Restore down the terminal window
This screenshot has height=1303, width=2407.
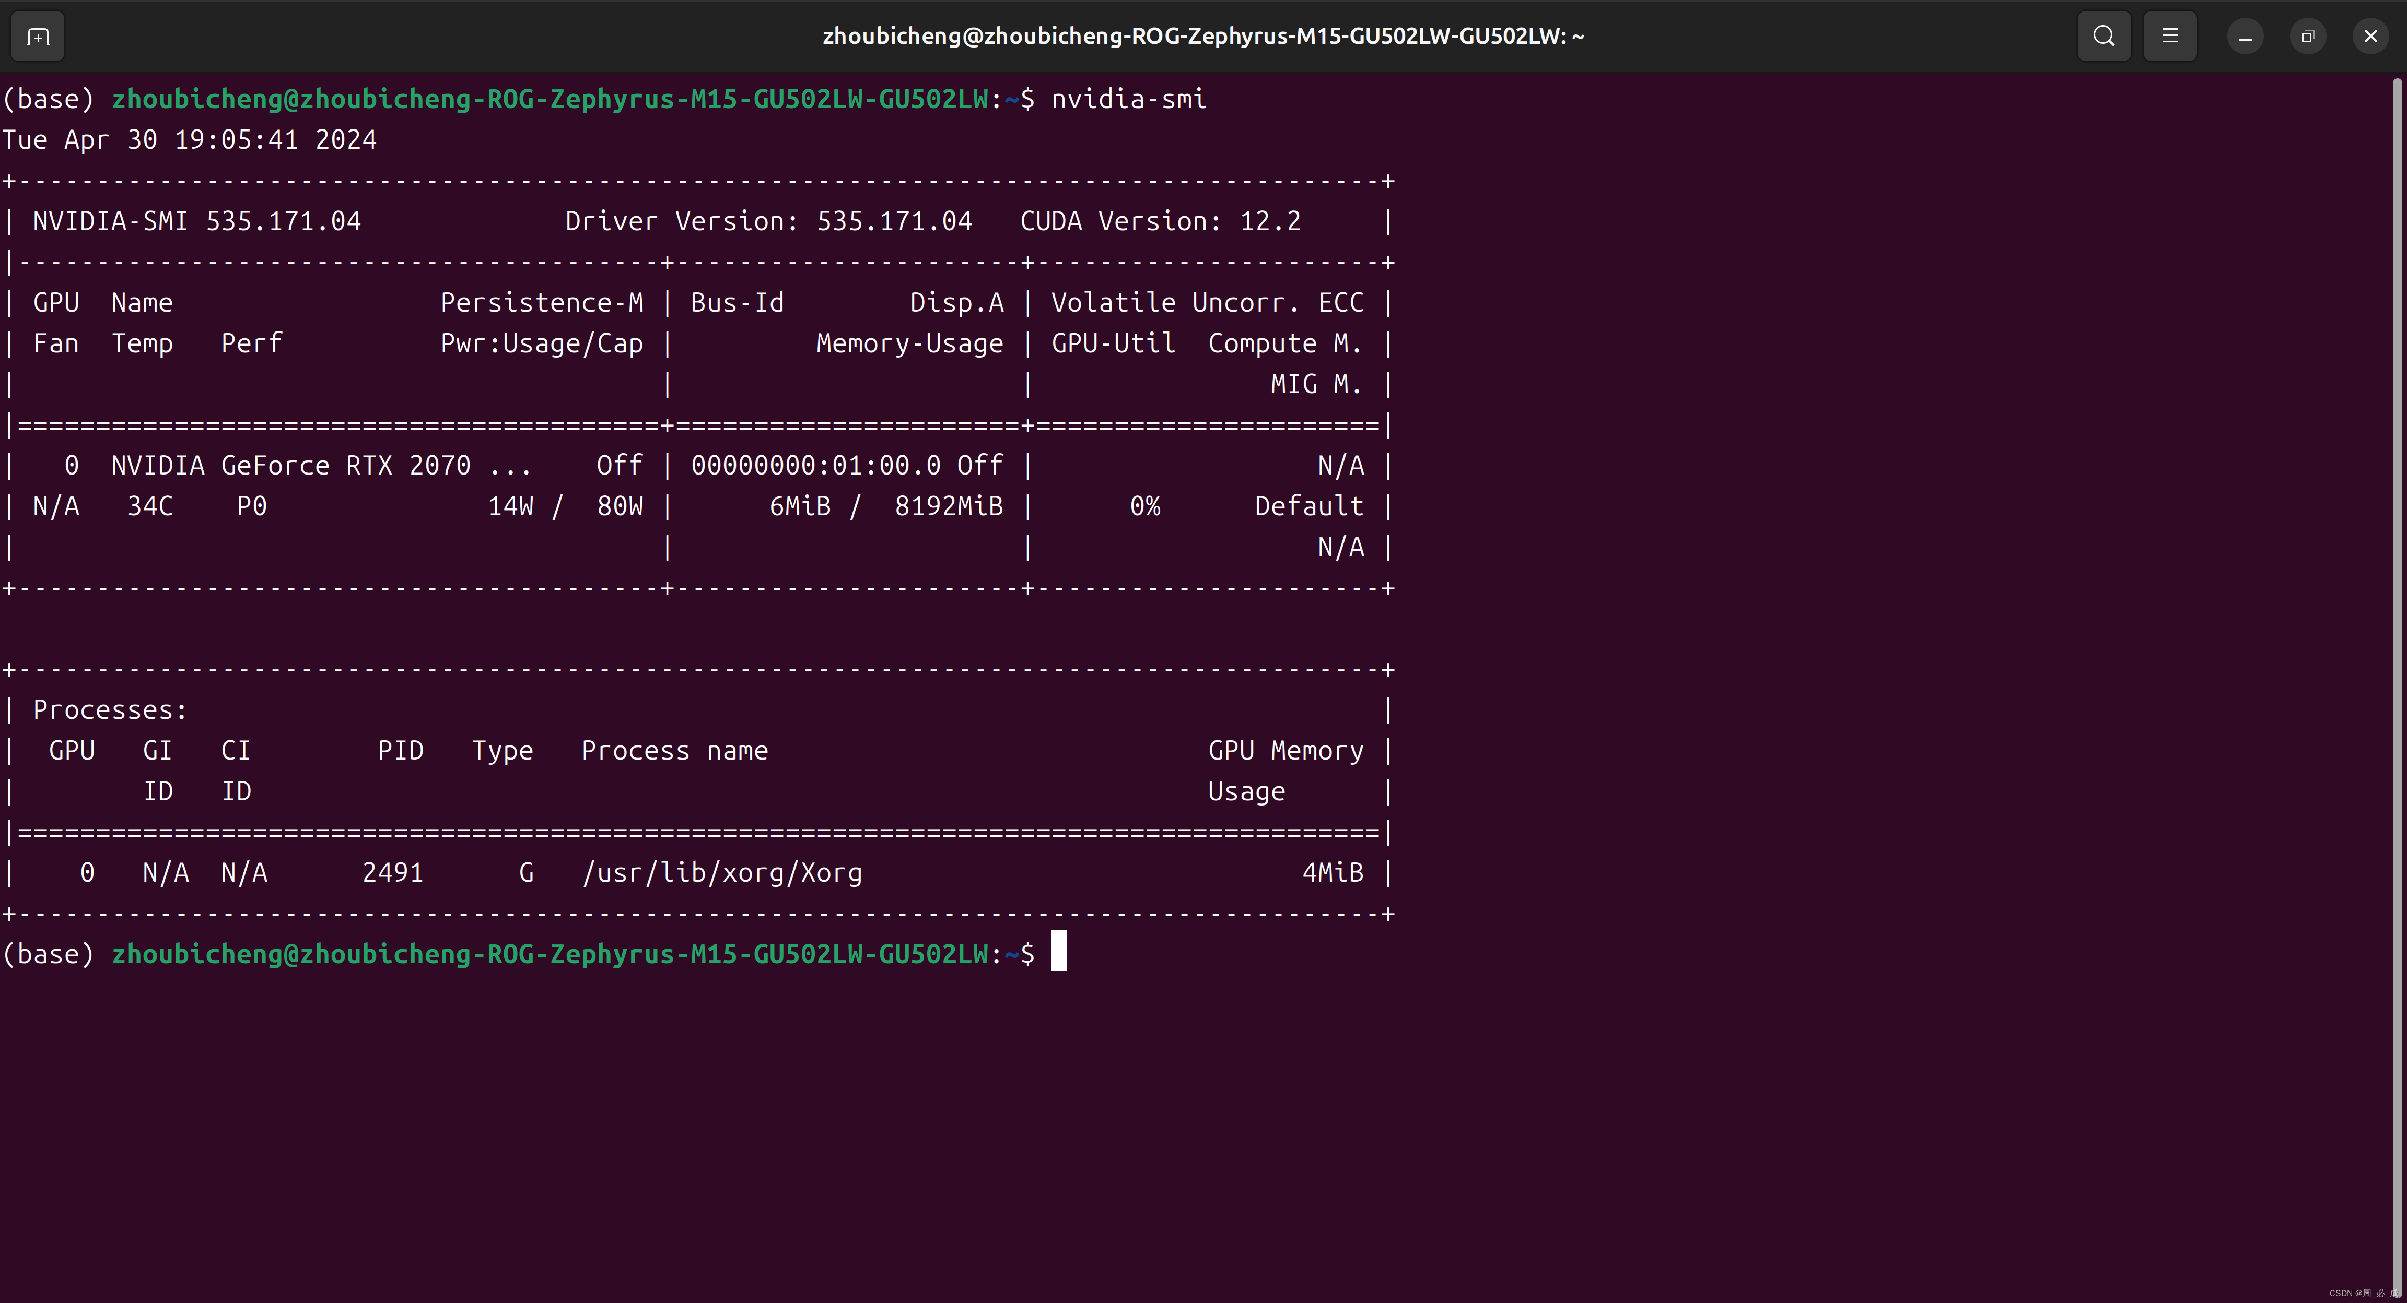click(x=2307, y=37)
